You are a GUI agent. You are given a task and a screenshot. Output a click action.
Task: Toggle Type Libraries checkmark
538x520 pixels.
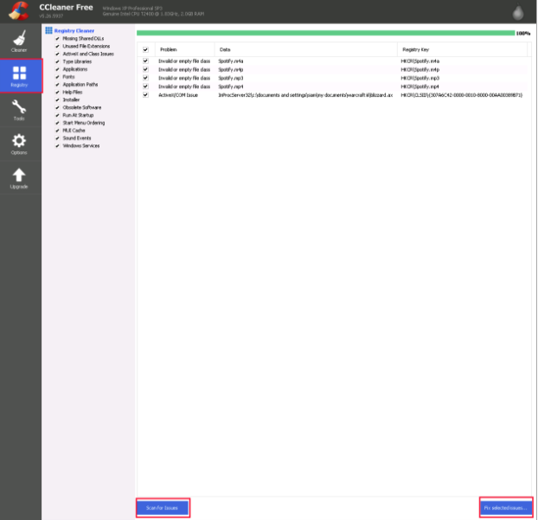click(x=57, y=61)
